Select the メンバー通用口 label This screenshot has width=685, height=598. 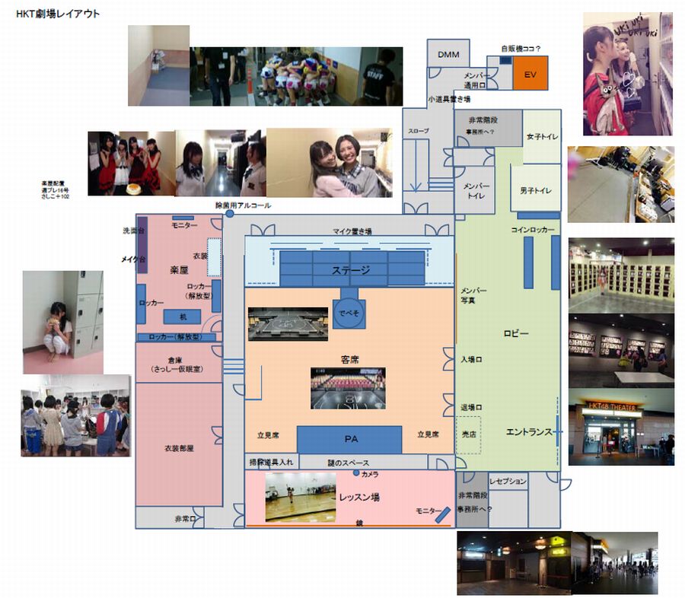[475, 81]
